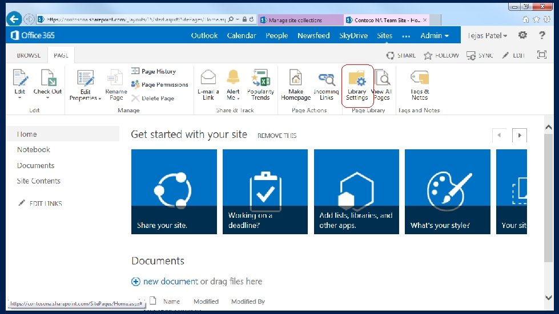The height and width of the screenshot is (314, 559).
Task: Open Page History
Action: coord(154,71)
